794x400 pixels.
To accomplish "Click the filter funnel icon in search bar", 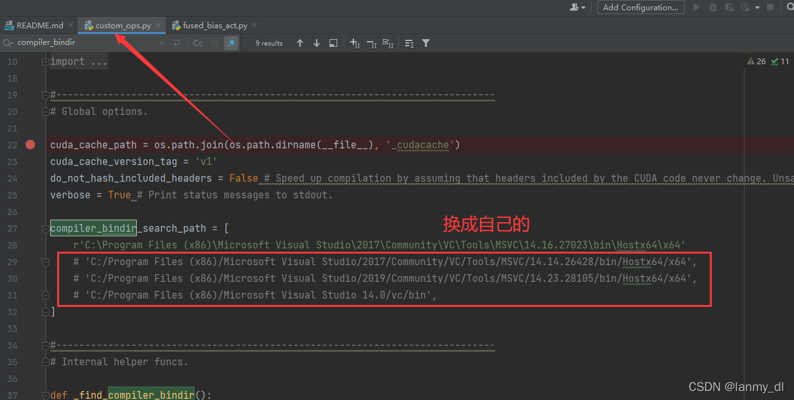I will pyautogui.click(x=425, y=43).
